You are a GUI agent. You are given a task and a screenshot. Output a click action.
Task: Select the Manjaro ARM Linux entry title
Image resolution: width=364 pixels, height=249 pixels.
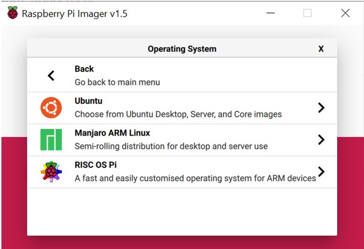click(x=112, y=133)
